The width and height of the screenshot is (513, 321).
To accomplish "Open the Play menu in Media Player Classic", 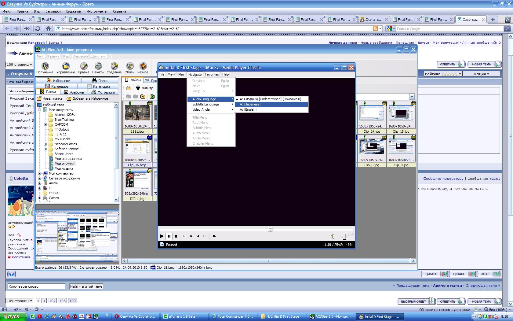I will (x=181, y=74).
